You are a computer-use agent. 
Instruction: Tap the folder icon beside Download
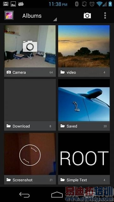coord(9,126)
